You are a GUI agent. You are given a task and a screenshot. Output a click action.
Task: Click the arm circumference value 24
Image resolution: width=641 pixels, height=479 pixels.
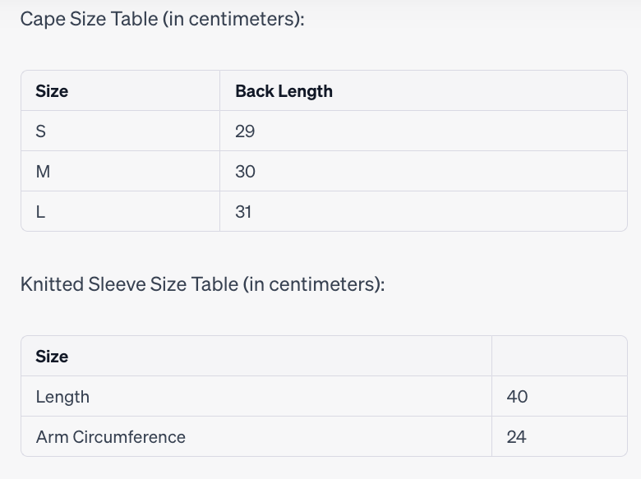coord(516,437)
